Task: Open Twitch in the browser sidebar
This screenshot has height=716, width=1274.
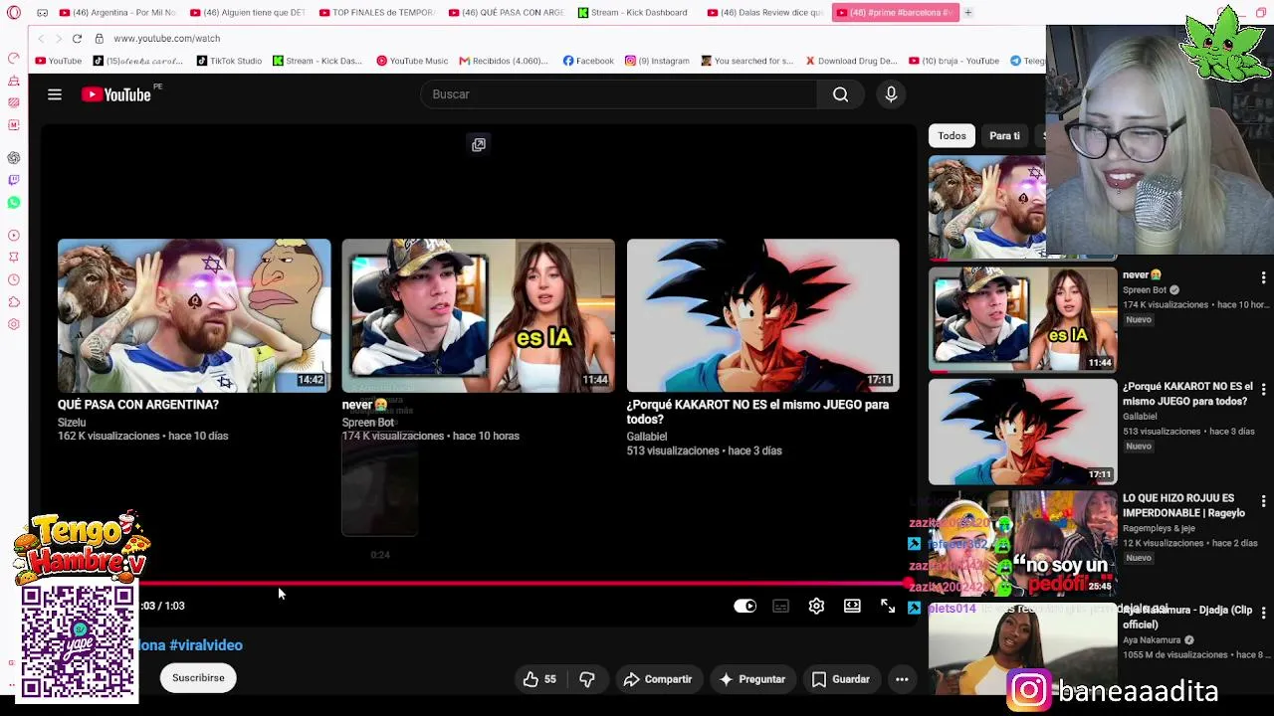Action: pyautogui.click(x=14, y=180)
